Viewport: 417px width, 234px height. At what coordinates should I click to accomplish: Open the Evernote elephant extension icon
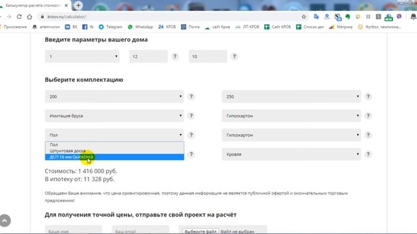click(x=347, y=17)
